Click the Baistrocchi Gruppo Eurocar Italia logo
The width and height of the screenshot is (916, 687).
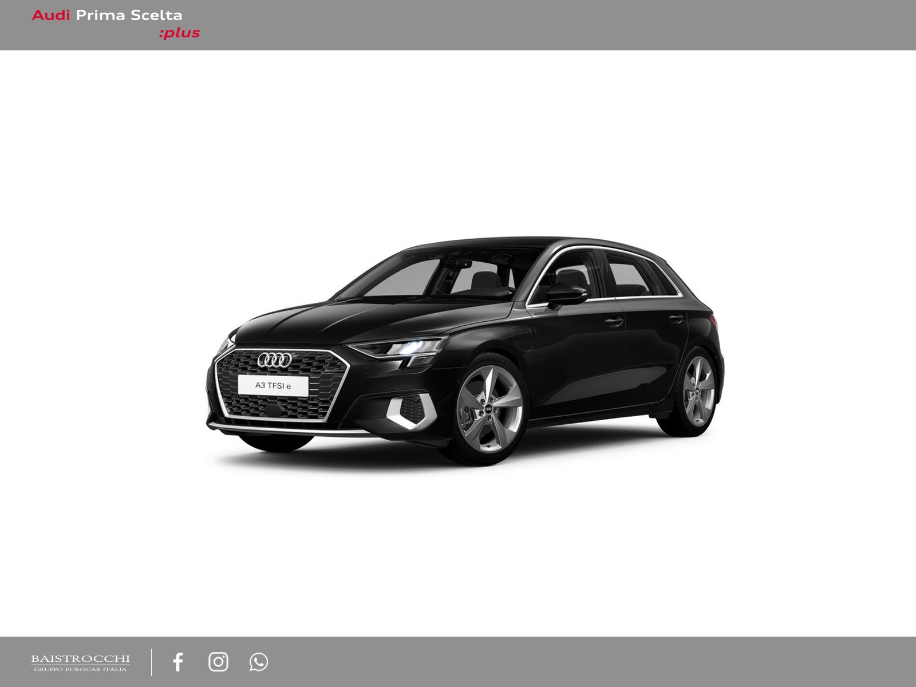pos(80,663)
